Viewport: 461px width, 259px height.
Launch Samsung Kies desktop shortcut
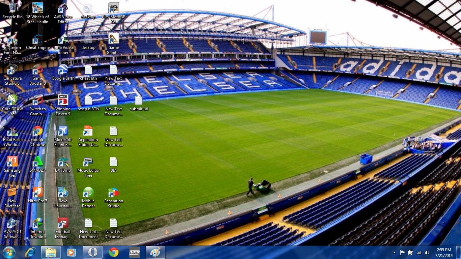12,167
